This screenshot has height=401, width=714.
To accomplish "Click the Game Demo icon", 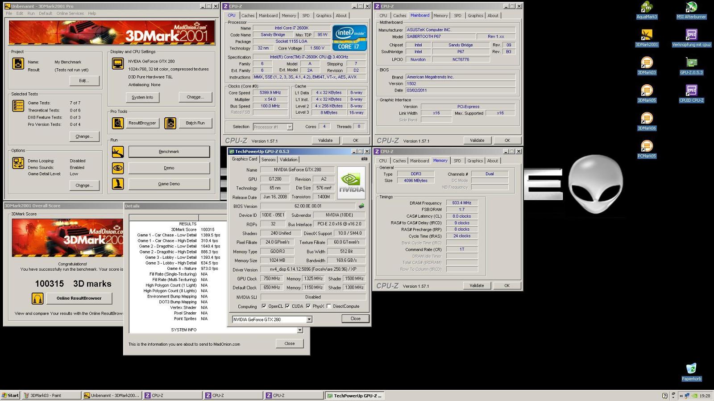I will coord(118,184).
